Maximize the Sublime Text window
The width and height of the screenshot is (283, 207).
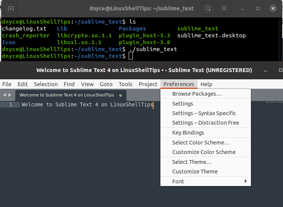pos(280,70)
